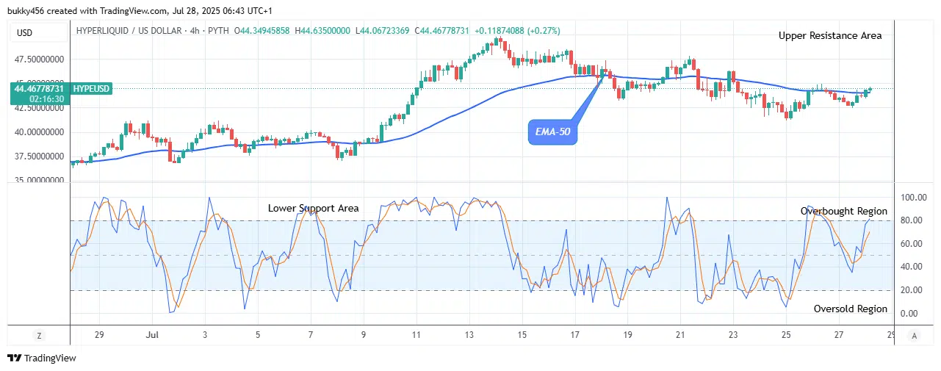Click the 44.46778731 HYPEUSD current price tag
Viewport: 941px width, 371px height.
coord(61,93)
